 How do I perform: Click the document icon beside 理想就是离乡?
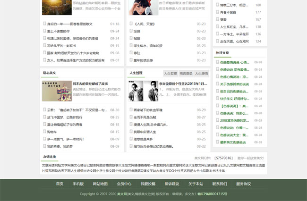(x=131, y=139)
